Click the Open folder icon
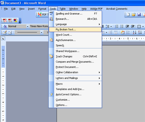 134,14
